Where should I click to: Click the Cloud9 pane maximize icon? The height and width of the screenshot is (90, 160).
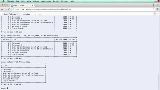(x=154, y=13)
